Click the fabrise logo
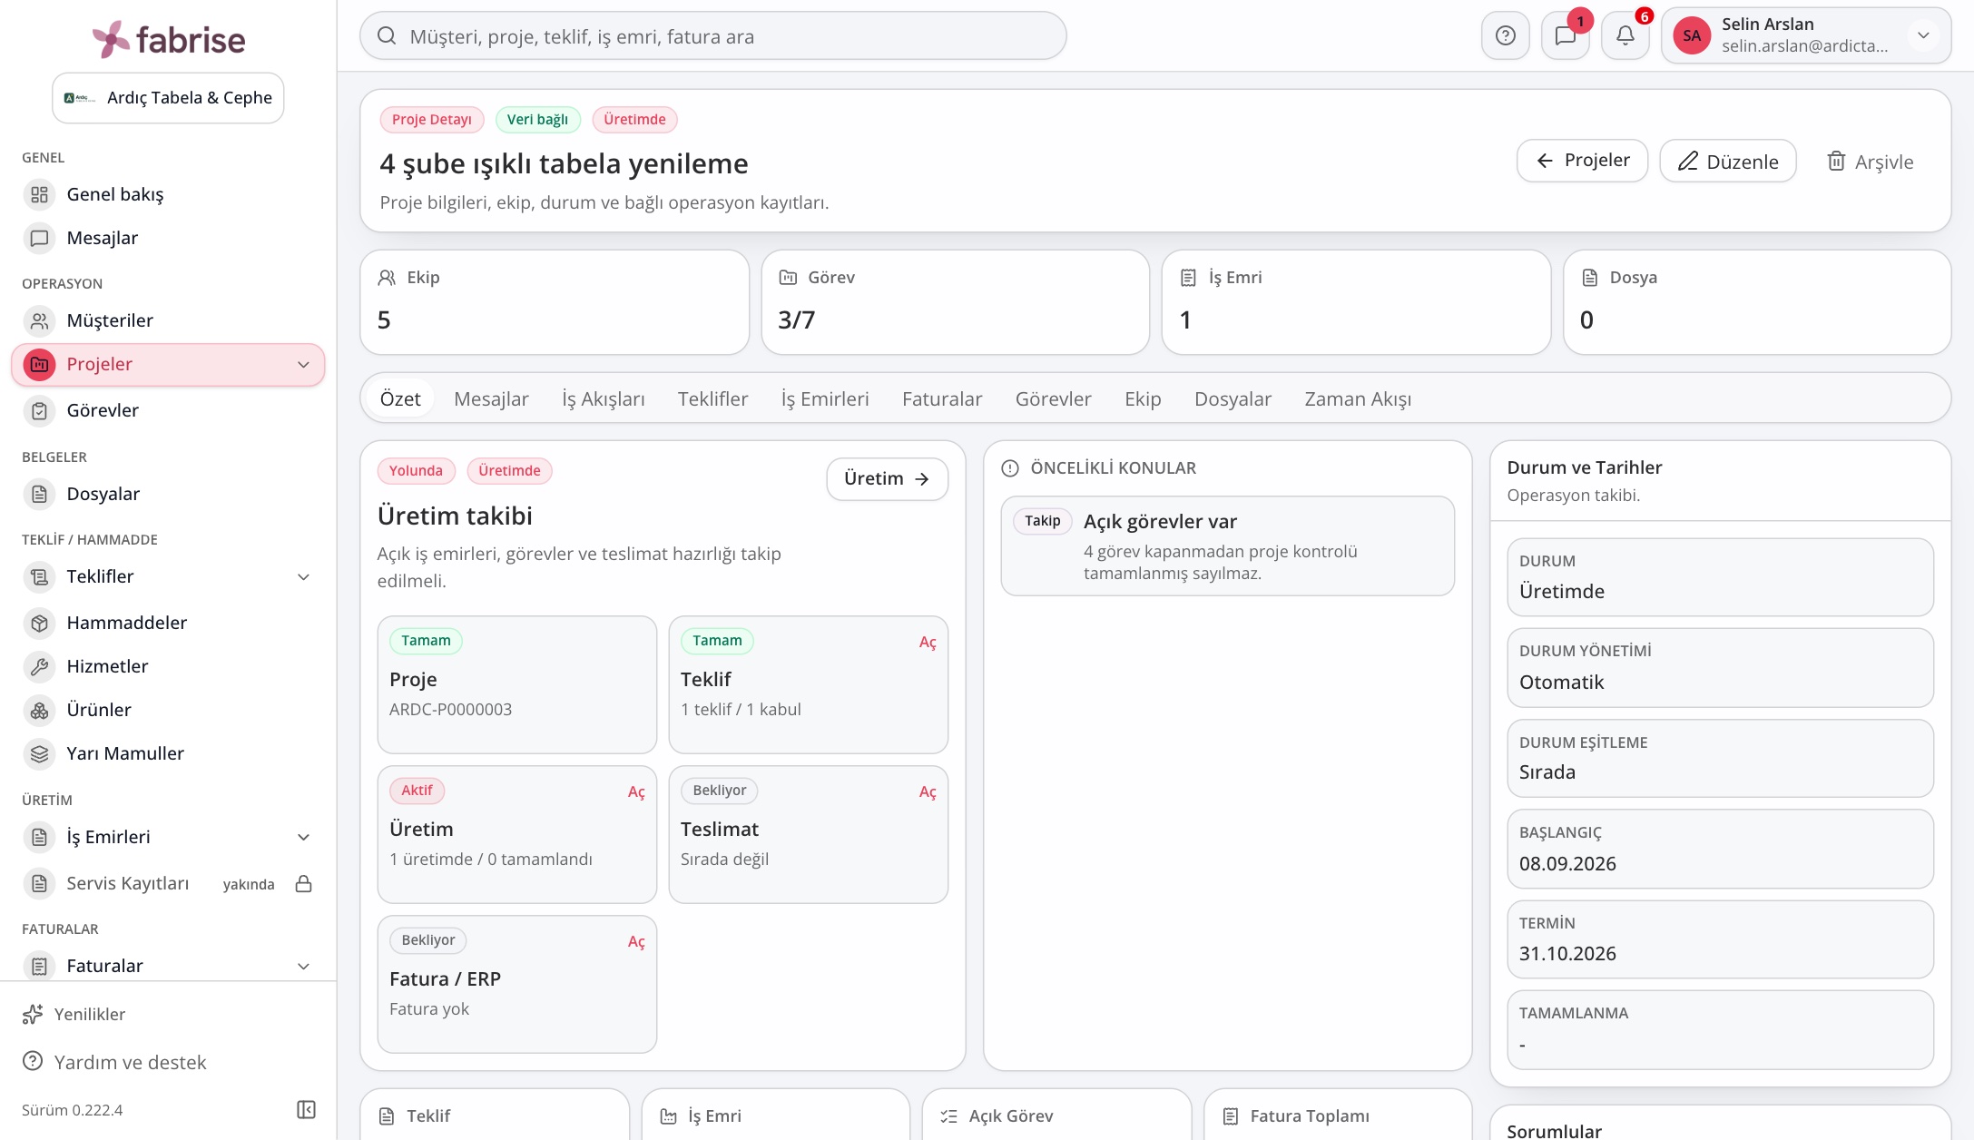Viewport: 1974px width, 1140px height. (x=169, y=39)
